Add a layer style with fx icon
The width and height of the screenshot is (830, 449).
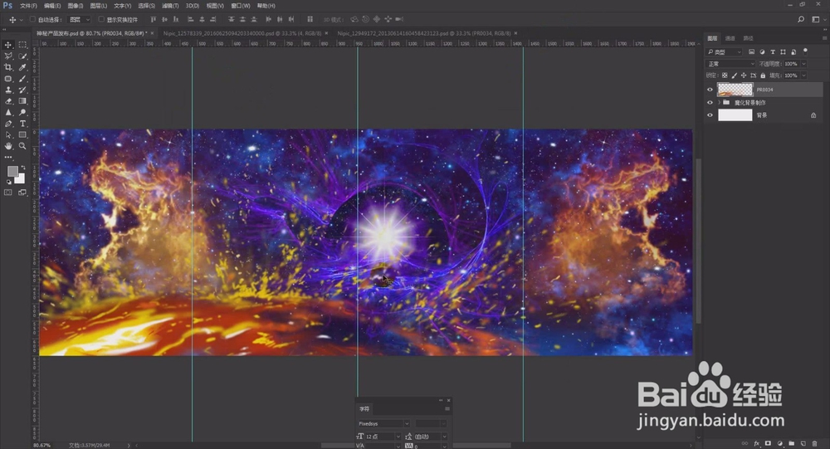click(x=756, y=444)
